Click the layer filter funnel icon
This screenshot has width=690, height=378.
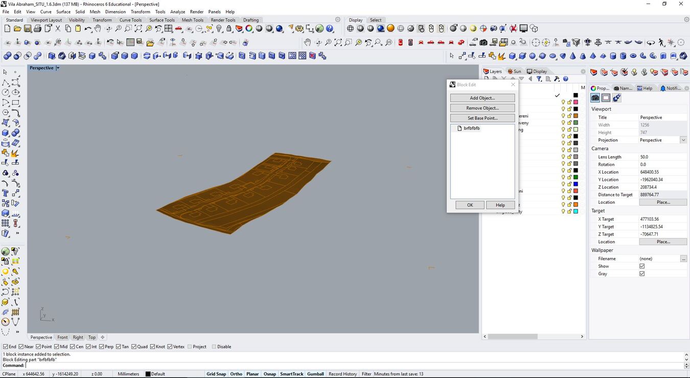click(539, 79)
